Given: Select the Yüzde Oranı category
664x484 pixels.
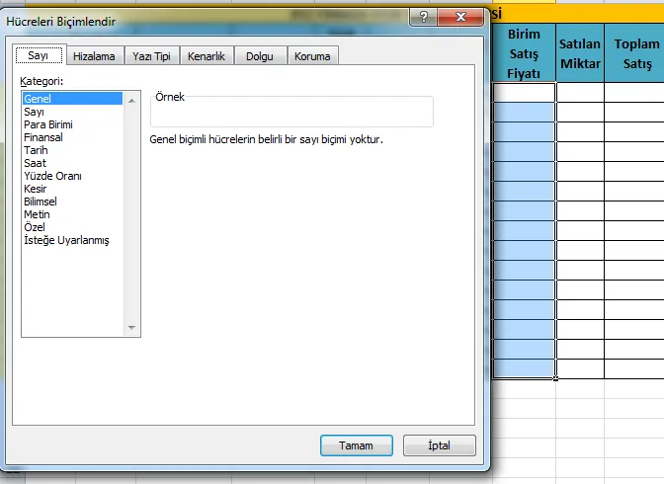Looking at the screenshot, I should click(x=52, y=176).
